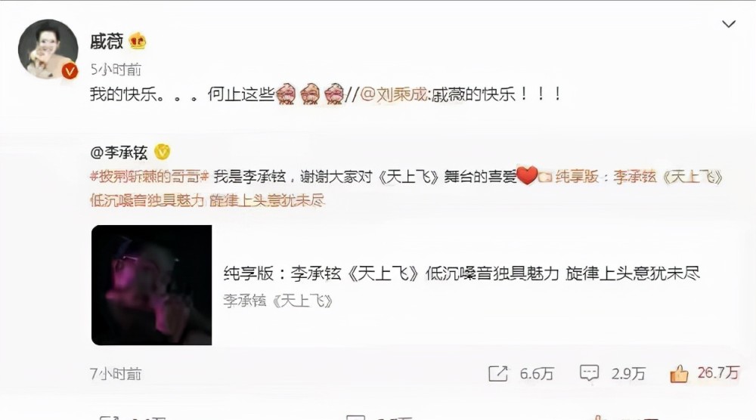Click the orange verified badge on avatar
Image resolution: width=756 pixels, height=420 pixels.
[x=70, y=71]
